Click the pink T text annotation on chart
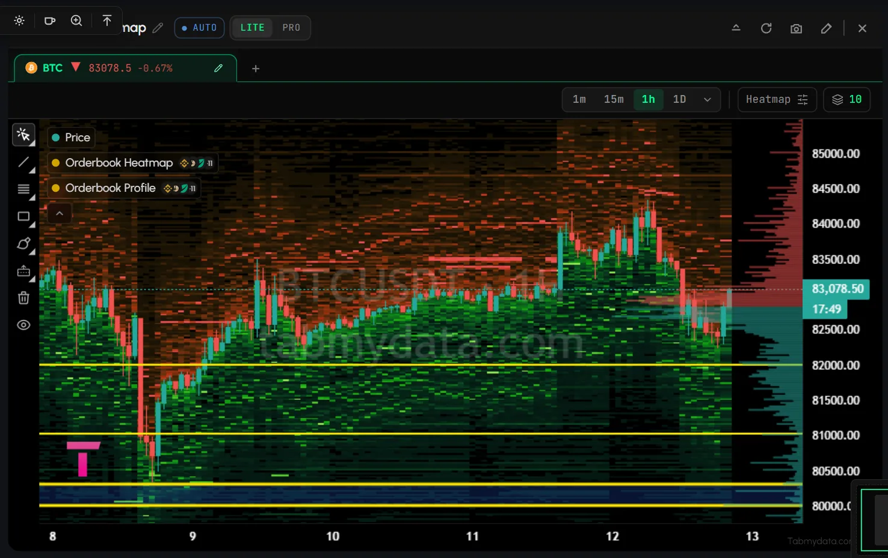Image resolution: width=888 pixels, height=558 pixels. [x=83, y=459]
